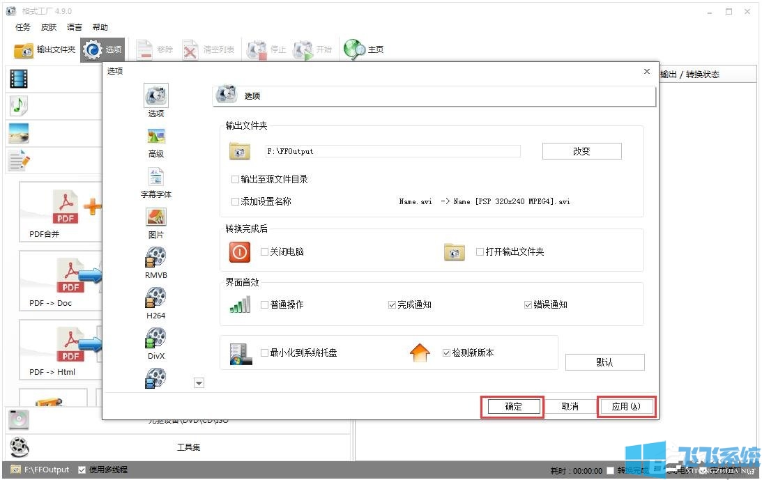Open the 主页 homepage toolbar icon
The image size is (762, 480).
[x=363, y=49]
